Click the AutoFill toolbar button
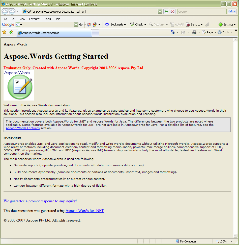This screenshot has width=239, height=245. coord(177,24)
